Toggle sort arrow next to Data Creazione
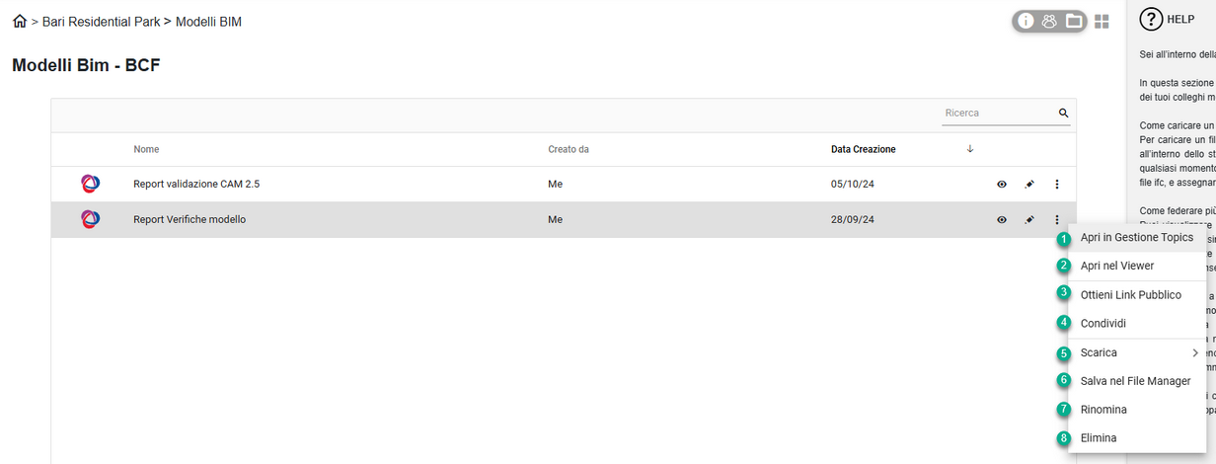 pyautogui.click(x=970, y=149)
